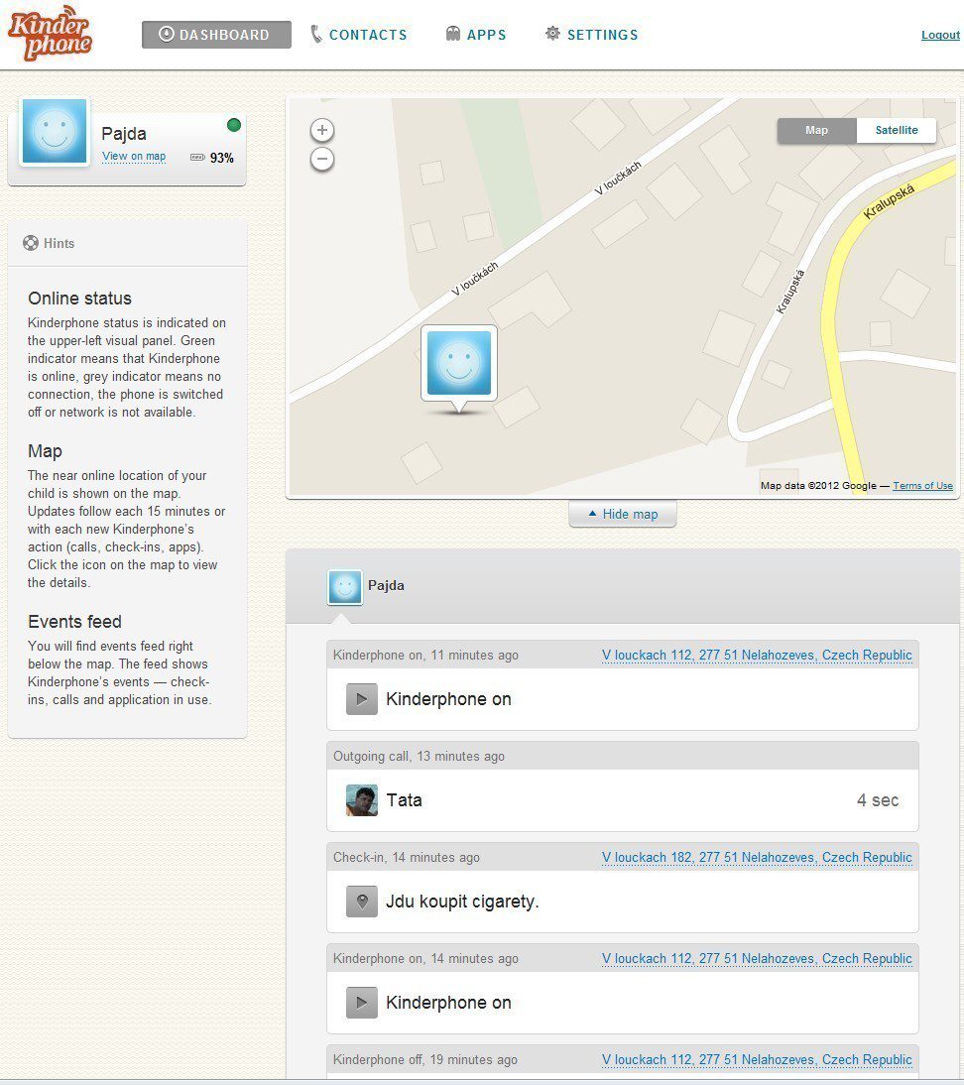The height and width of the screenshot is (1085, 964).
Task: Click the 'Tata' outgoing call name
Action: 405,800
